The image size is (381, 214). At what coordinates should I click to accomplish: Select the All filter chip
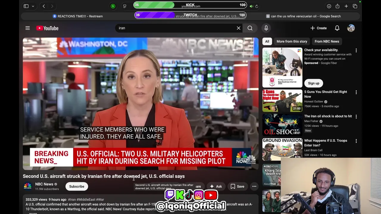pyautogui.click(x=267, y=41)
